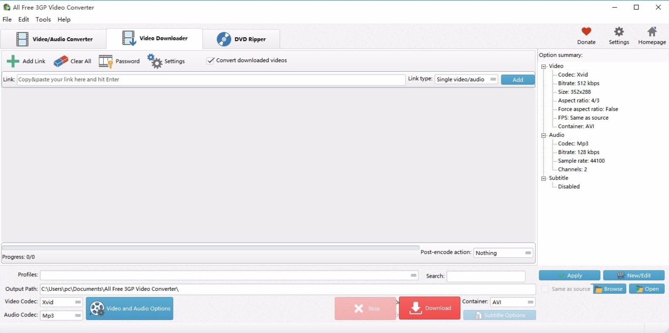Toggle Subtitle Options
The width and height of the screenshot is (669, 333).
499,315
